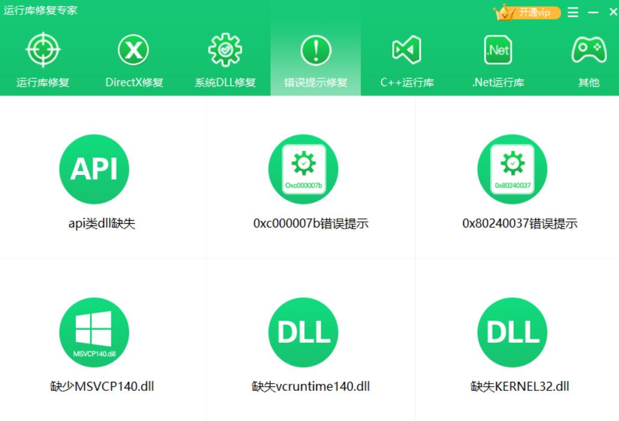Minimize the 运行库修复专家 window
The height and width of the screenshot is (421, 619).
(x=593, y=13)
